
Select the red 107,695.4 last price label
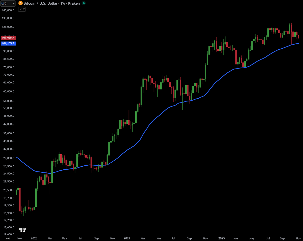[x=9, y=38]
